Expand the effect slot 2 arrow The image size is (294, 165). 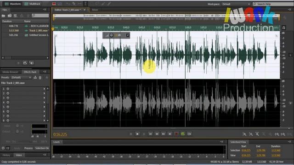[45, 93]
